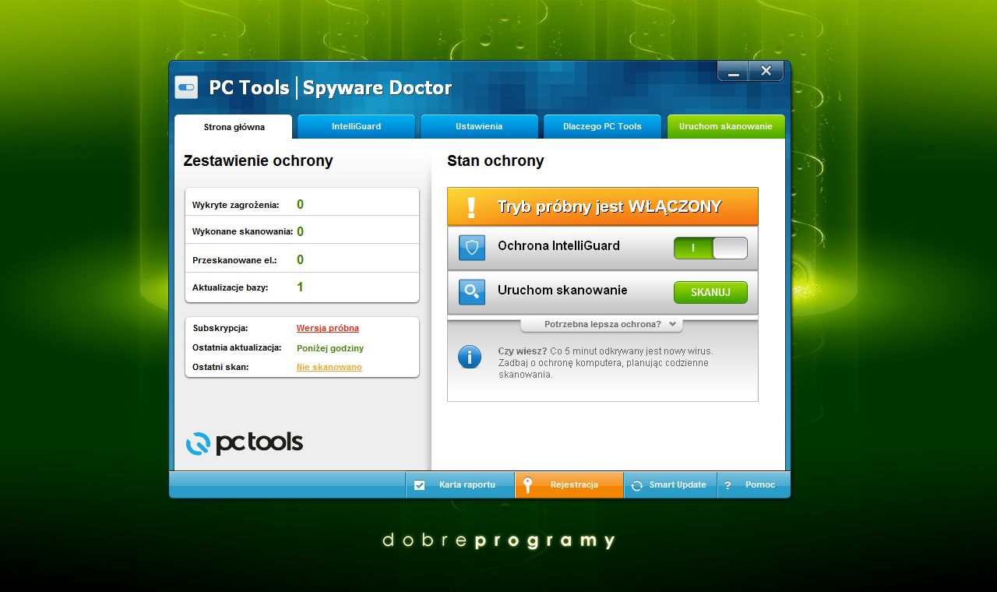Viewport: 997px width, 592px height.
Task: Click the Pomoc question mark icon
Action: click(x=727, y=485)
